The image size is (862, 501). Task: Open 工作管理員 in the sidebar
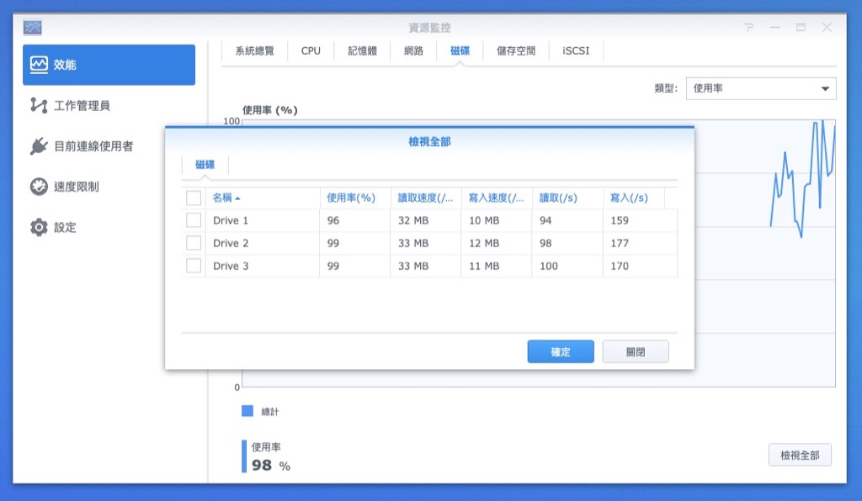[109, 105]
